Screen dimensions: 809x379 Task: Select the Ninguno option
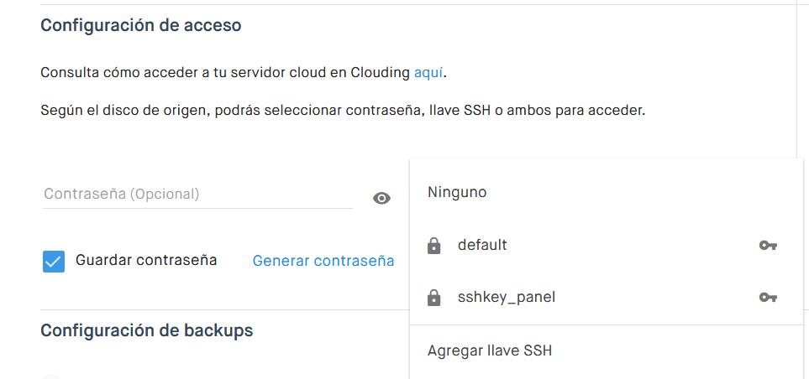point(457,193)
